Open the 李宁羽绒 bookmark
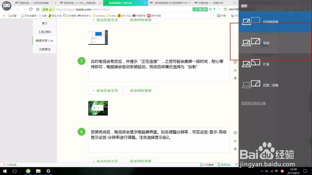 pyautogui.click(x=154, y=16)
